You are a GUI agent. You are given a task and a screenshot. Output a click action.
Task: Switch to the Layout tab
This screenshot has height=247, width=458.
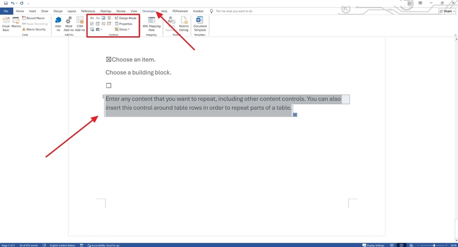pyautogui.click(x=72, y=11)
